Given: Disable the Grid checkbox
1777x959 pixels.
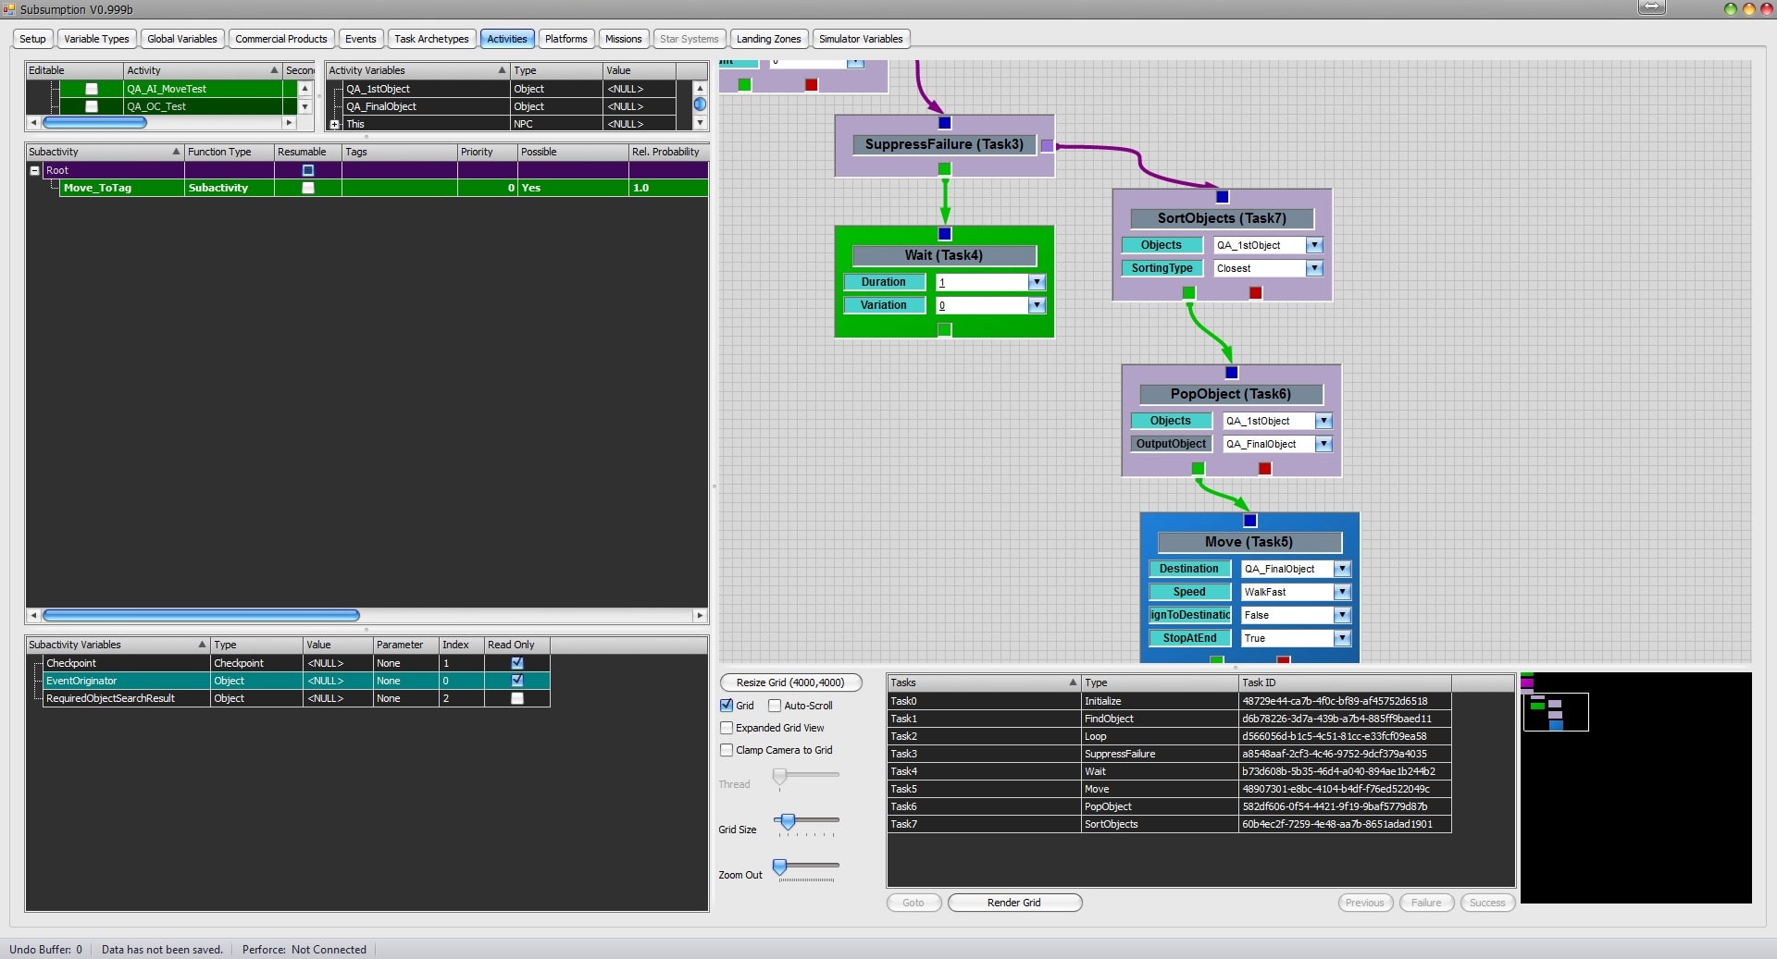Looking at the screenshot, I should [x=727, y=706].
